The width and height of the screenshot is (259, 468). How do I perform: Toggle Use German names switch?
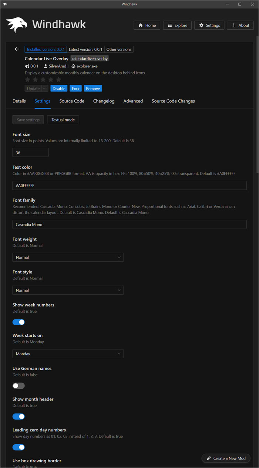click(x=18, y=386)
